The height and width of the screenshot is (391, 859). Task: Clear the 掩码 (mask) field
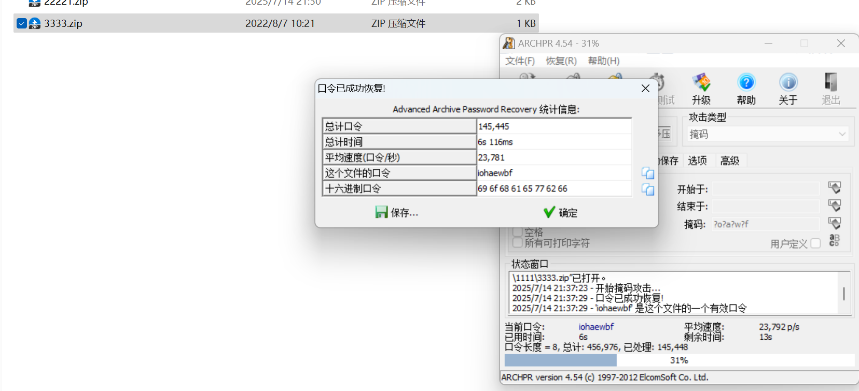[834, 223]
